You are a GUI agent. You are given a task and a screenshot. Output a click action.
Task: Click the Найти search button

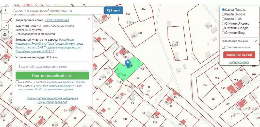pyautogui.click(x=113, y=10)
